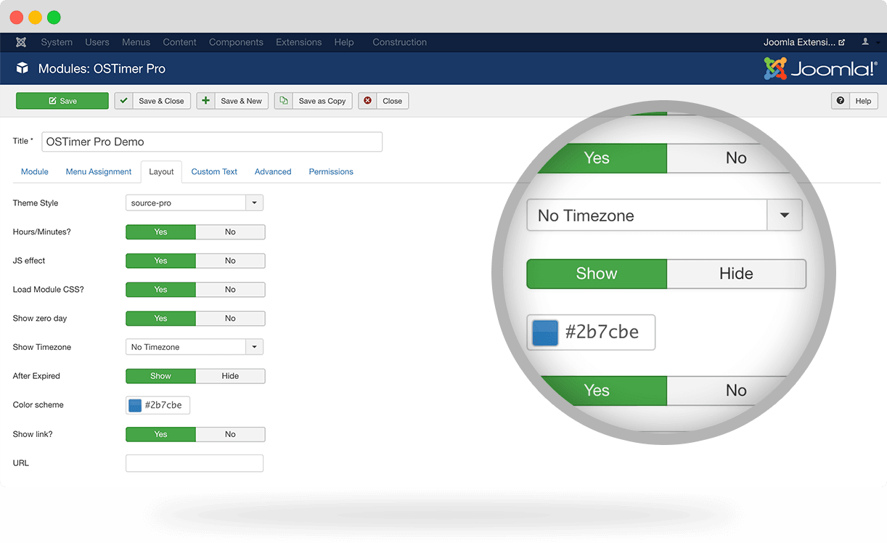
Task: Open the Extensions menu
Action: tap(298, 42)
